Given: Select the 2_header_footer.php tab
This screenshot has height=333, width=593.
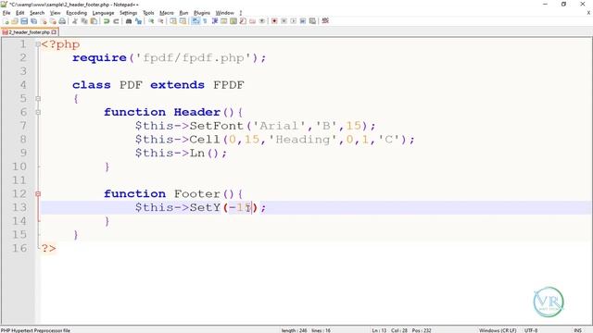Looking at the screenshot, I should coord(29,32).
